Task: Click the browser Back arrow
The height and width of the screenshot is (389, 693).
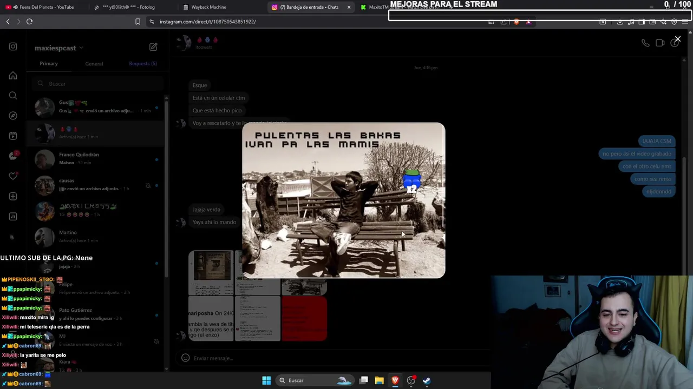Action: pos(8,22)
